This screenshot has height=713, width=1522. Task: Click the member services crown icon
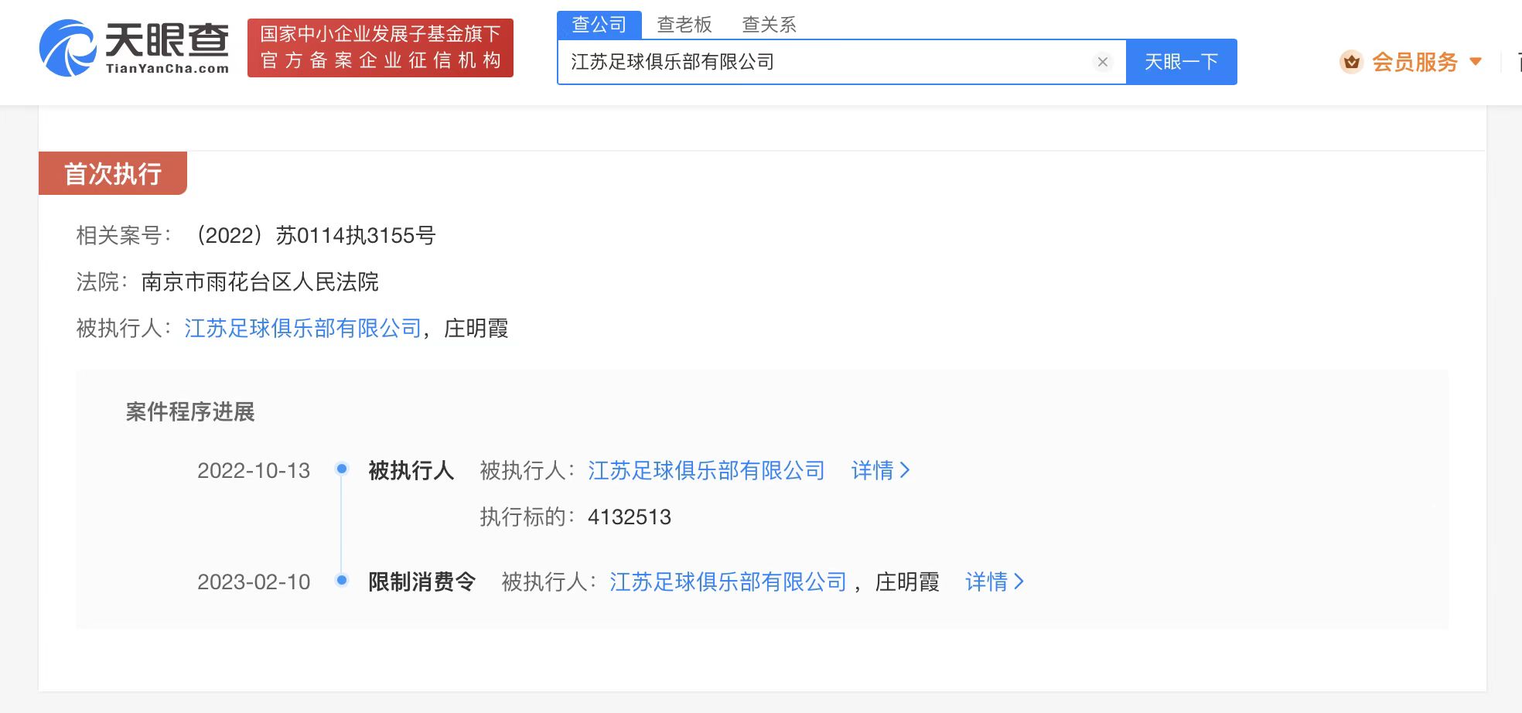(x=1351, y=62)
